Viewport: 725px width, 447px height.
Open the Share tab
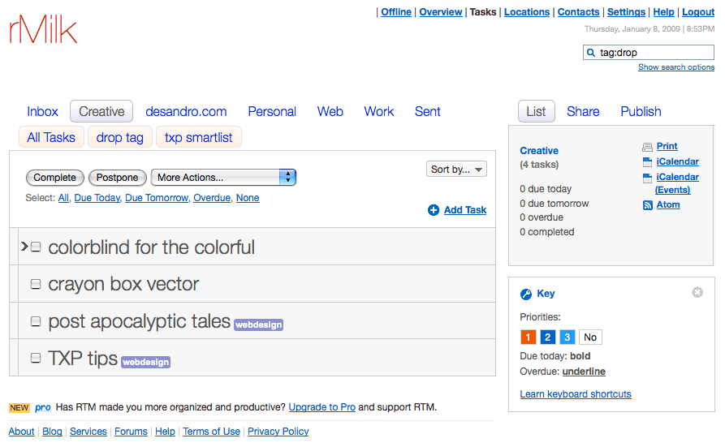[x=583, y=112]
